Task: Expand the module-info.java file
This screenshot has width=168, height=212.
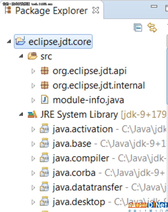Action: pyautogui.click(x=33, y=100)
